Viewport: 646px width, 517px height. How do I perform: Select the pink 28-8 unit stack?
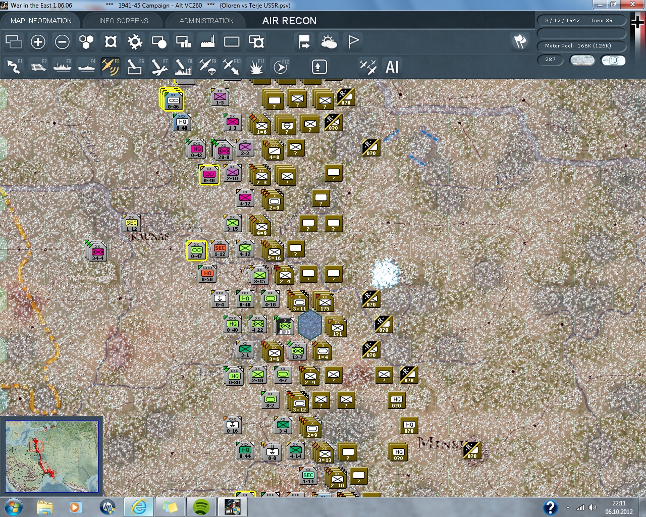click(223, 150)
